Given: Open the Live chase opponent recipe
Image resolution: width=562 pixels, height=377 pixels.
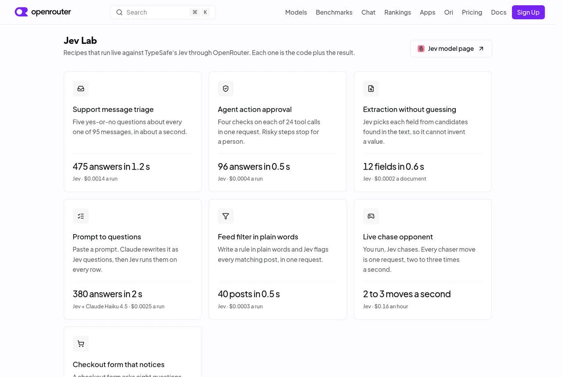Looking at the screenshot, I should click(x=423, y=259).
